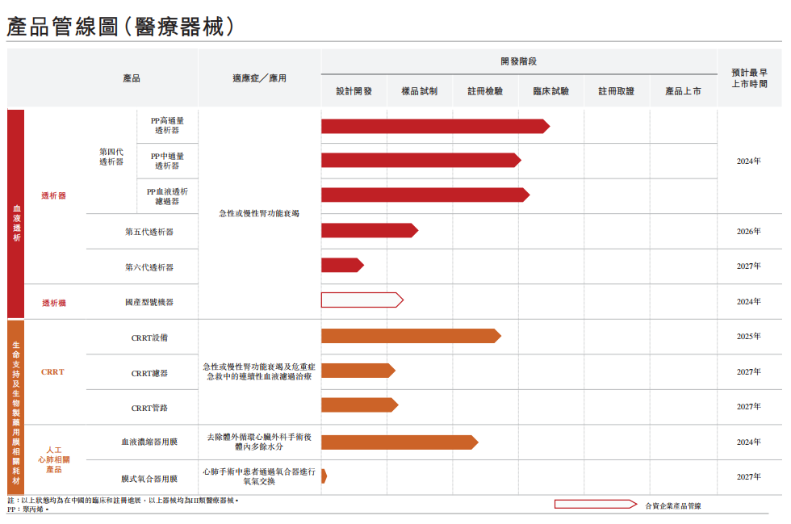
Task: Click the 2026年 launch date
Action: point(749,231)
